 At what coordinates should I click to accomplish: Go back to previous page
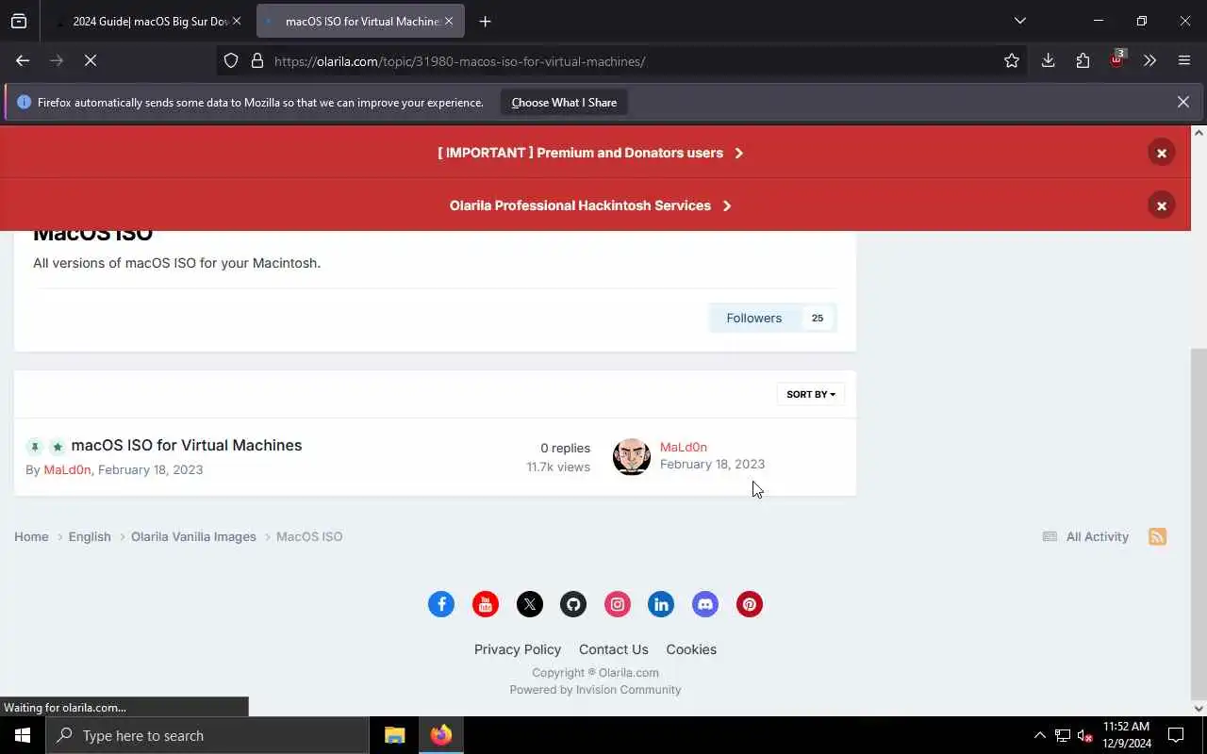[x=23, y=60]
